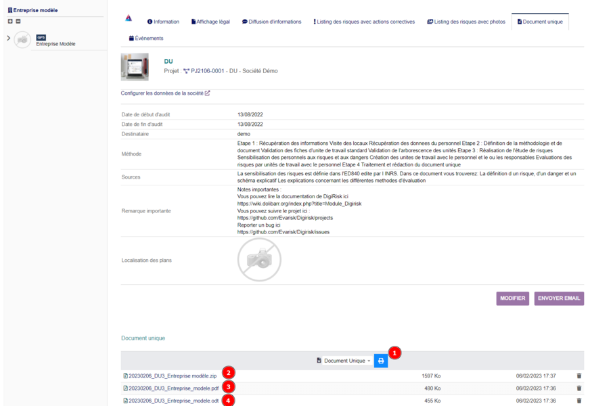Image resolution: width=590 pixels, height=406 pixels.
Task: Open project link PJ2106-0001
Action: tap(207, 71)
